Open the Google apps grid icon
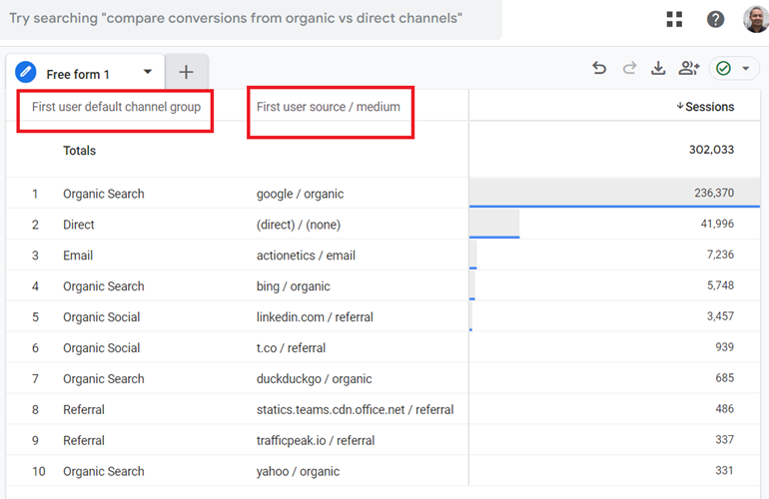Image resolution: width=769 pixels, height=499 pixels. click(675, 19)
